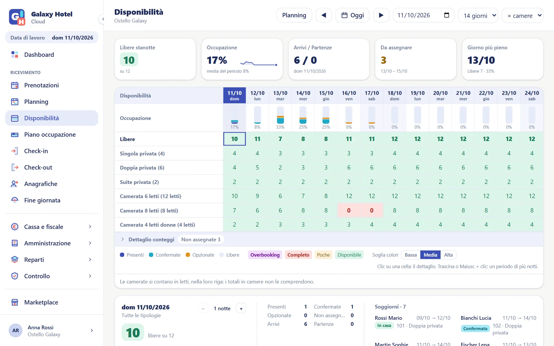This screenshot has height=346, width=554.
Task: Click the Overbooking legend swatch
Action: (x=265, y=255)
